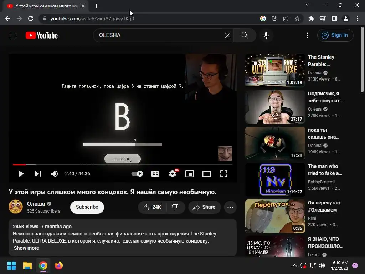Screen dimensions: 365x274
Task: Click the Google icon in address bar
Action: tap(263, 19)
